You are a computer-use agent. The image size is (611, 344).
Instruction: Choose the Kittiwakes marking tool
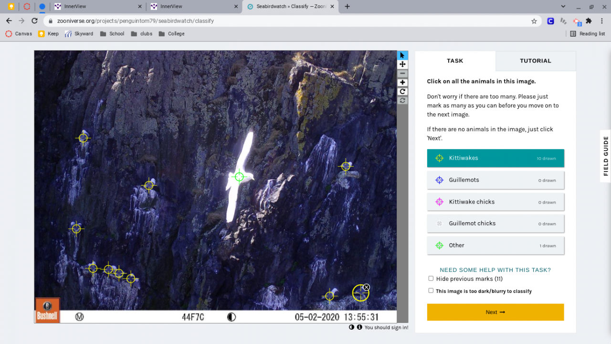click(495, 158)
